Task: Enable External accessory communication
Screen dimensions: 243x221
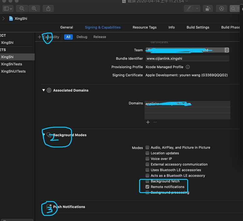Action: click(x=147, y=164)
